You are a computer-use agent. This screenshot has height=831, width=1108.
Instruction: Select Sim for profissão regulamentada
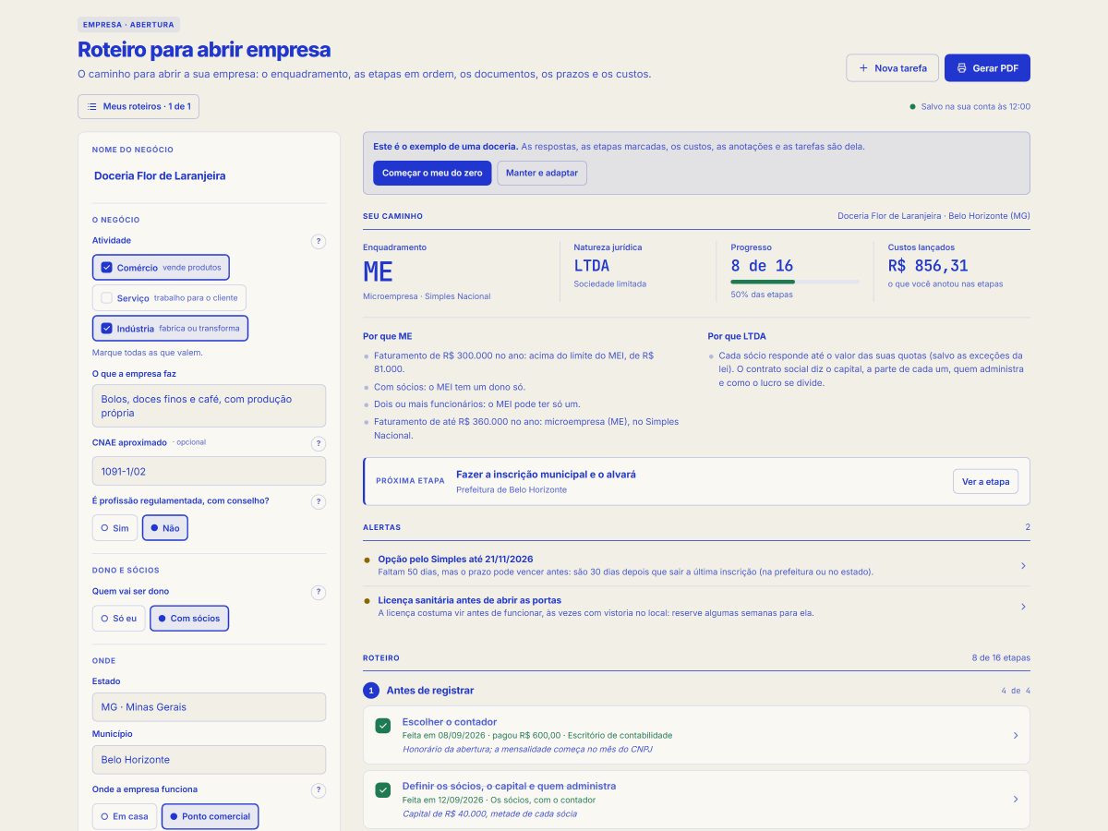pyautogui.click(x=114, y=528)
